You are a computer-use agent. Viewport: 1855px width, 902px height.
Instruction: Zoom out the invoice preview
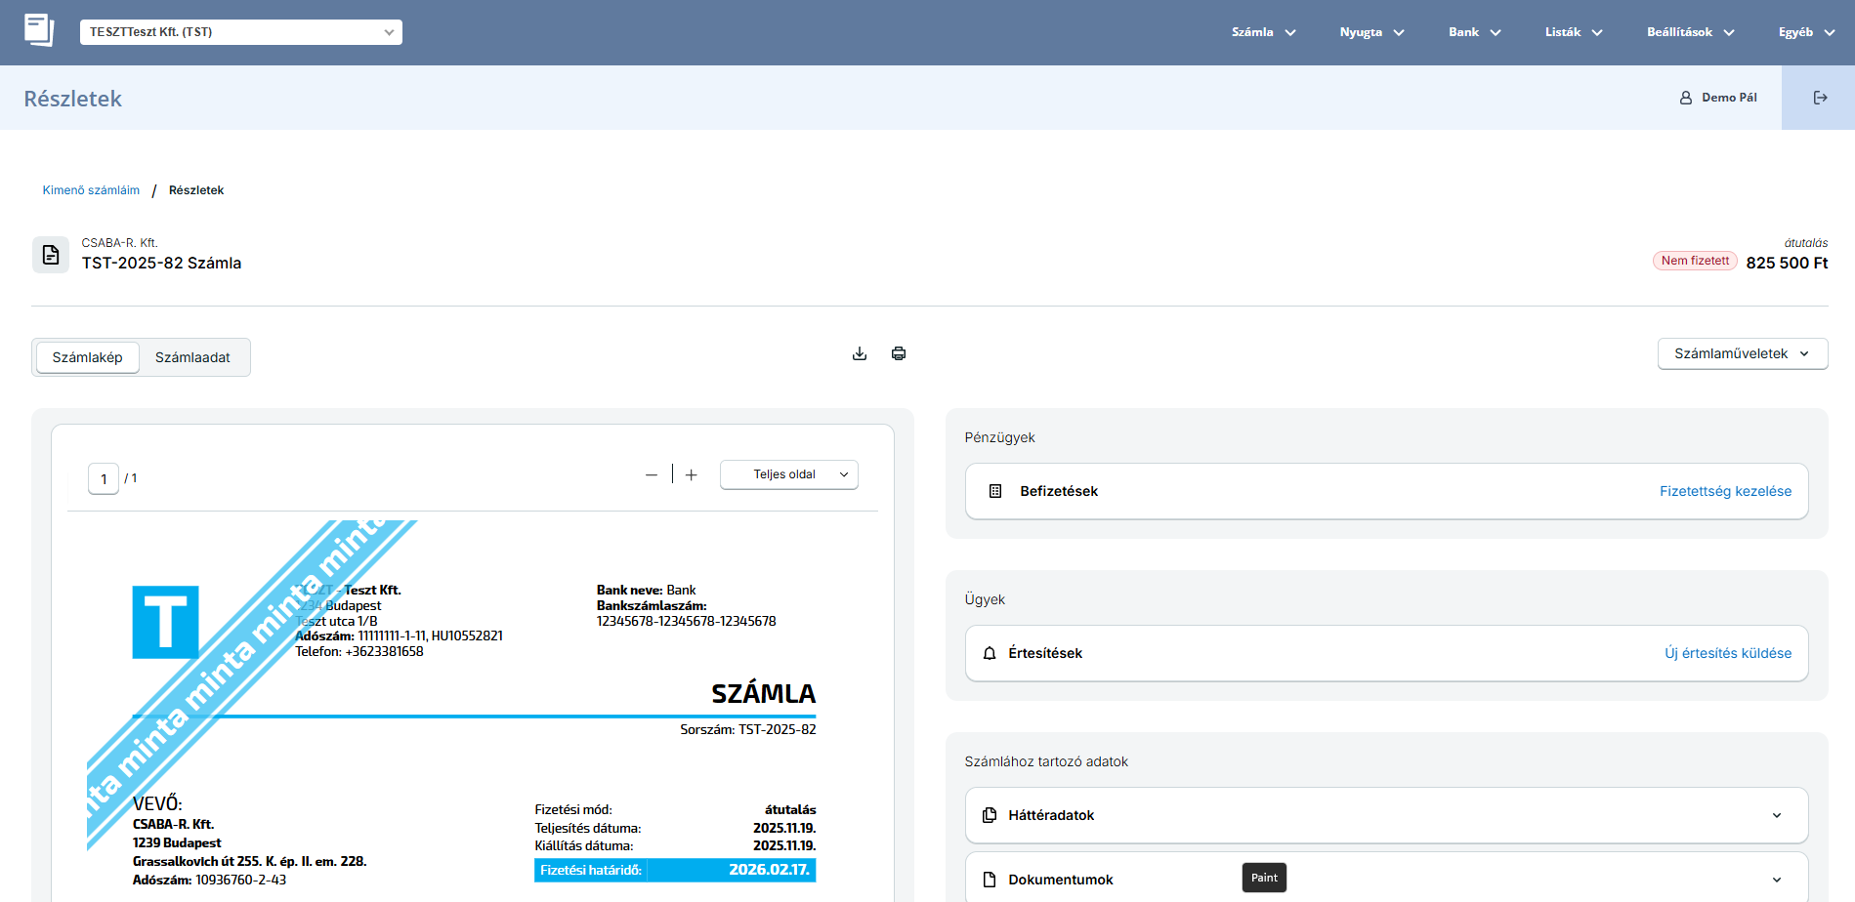[652, 475]
